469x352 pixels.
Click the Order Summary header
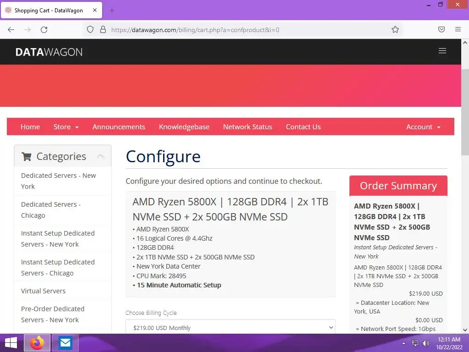(398, 186)
